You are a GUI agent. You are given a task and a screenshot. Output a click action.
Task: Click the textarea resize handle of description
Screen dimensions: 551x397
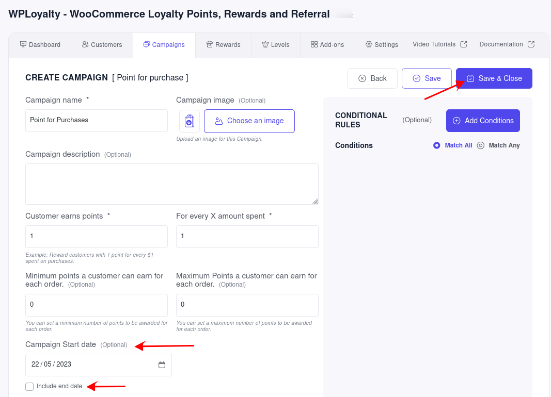point(315,201)
